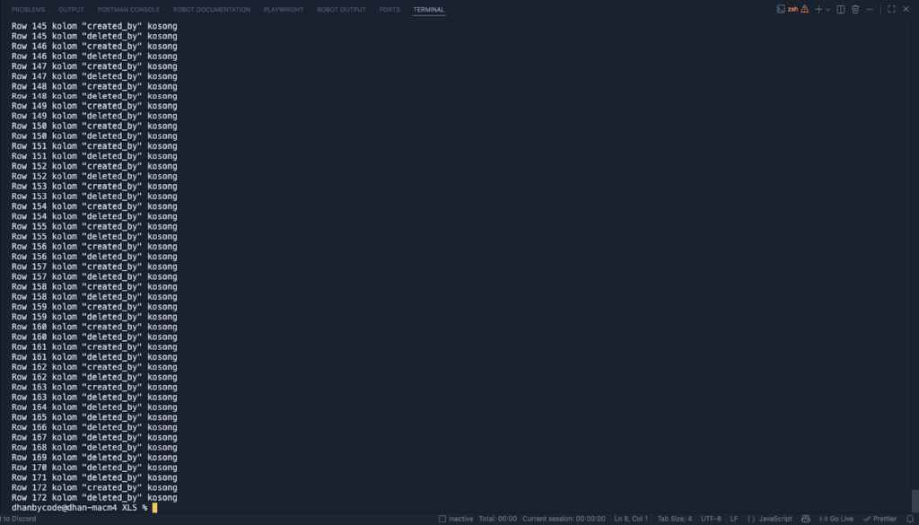The image size is (919, 525).
Task: Toggle the Inactive time tracker status
Action: [456, 519]
